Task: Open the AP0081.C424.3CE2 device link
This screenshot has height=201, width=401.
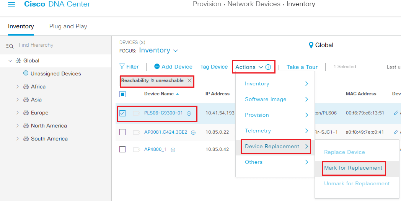Action: [x=166, y=132]
